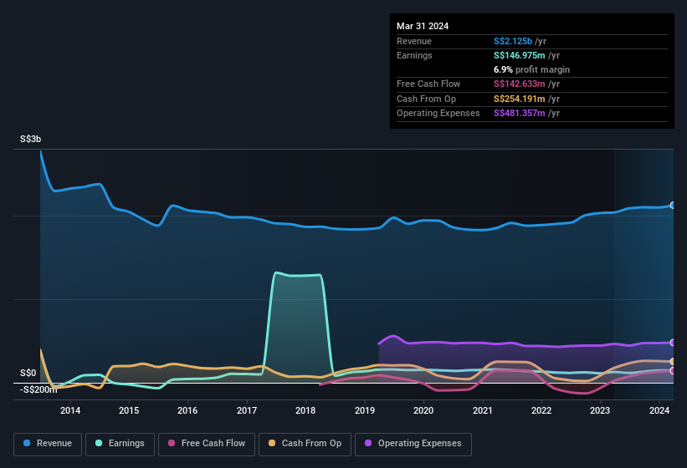This screenshot has width=687, height=468.
Task: Click the 2014 label on the x-axis
Action: [70, 410]
